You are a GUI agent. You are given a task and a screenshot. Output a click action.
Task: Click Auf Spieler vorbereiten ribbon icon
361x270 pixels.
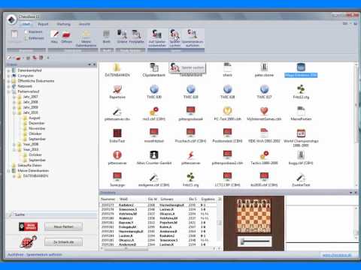click(x=157, y=38)
